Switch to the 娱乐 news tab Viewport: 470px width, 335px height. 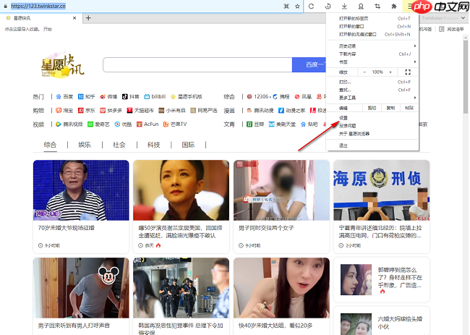85,145
